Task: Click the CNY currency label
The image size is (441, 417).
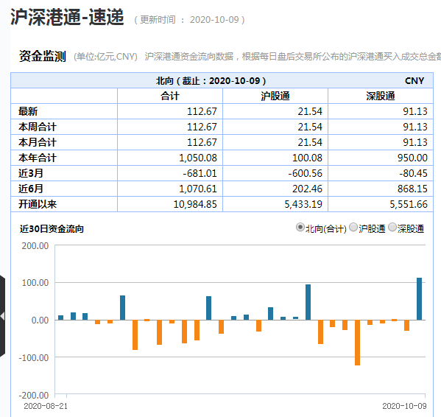Action: coord(414,81)
